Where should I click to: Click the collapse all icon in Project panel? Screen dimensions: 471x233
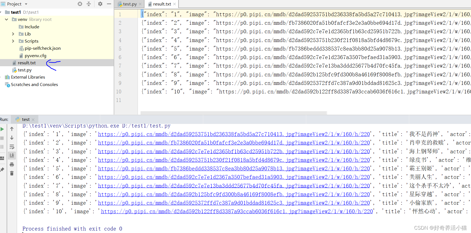[89, 4]
